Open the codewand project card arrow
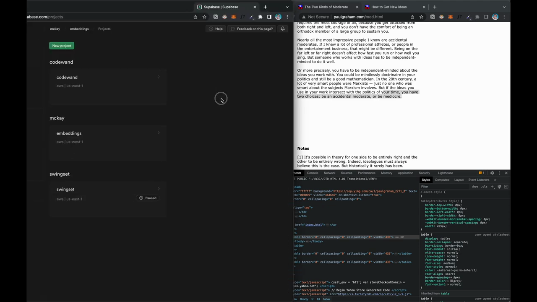 tap(159, 77)
